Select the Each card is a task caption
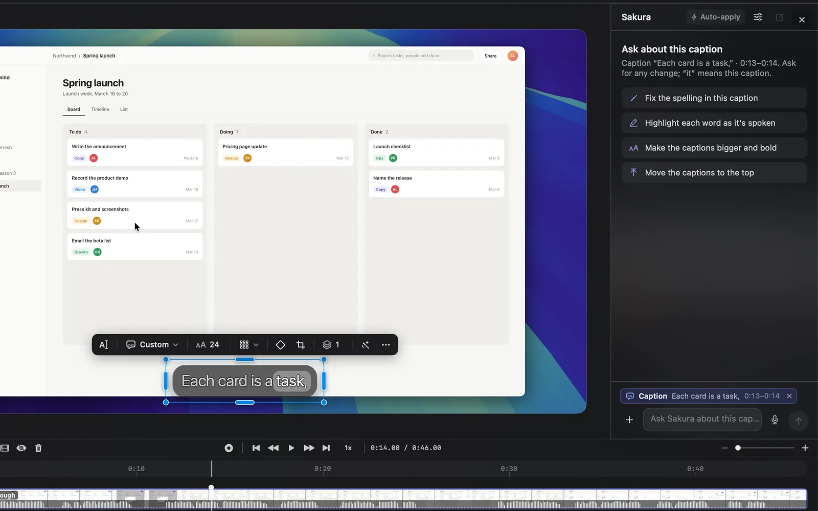 pyautogui.click(x=245, y=381)
